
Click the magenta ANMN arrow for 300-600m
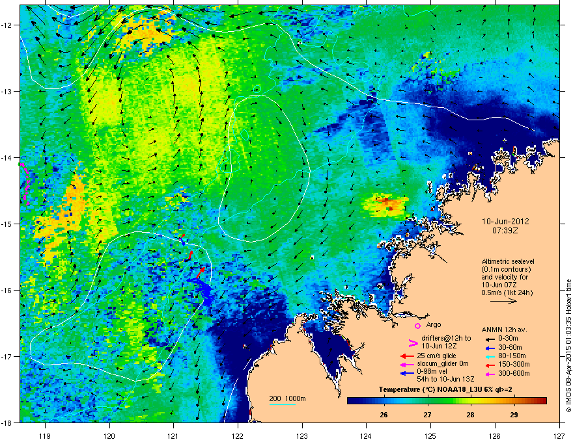(489, 374)
